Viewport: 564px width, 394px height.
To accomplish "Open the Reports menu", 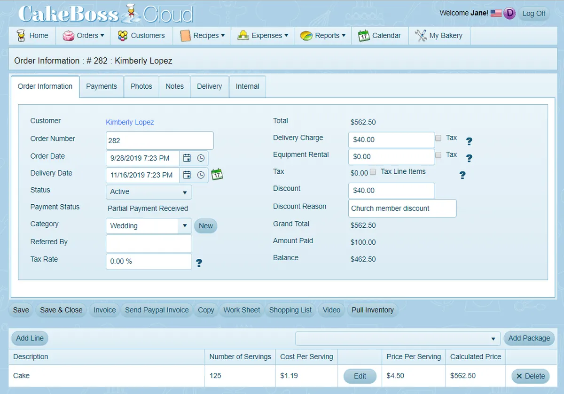I will (x=323, y=36).
